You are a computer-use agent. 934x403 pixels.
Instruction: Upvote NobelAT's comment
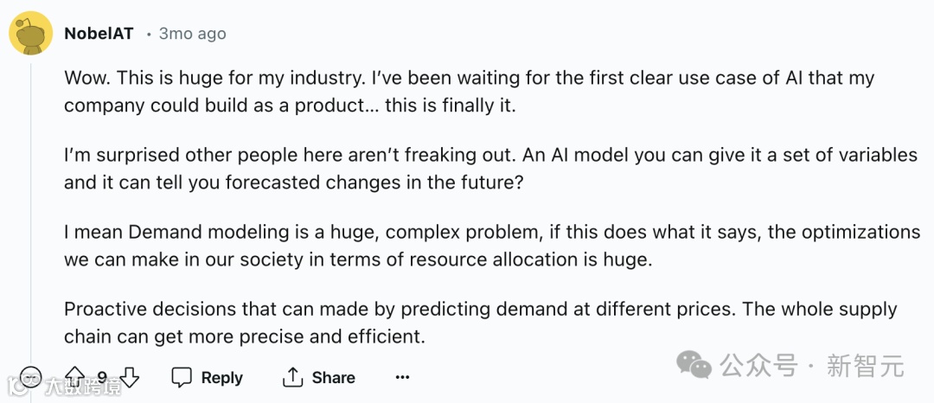pyautogui.click(x=76, y=378)
